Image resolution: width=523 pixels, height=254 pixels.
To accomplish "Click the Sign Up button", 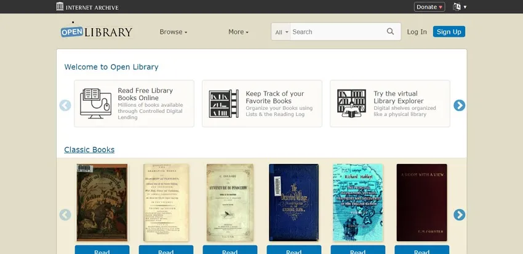I will point(449,31).
